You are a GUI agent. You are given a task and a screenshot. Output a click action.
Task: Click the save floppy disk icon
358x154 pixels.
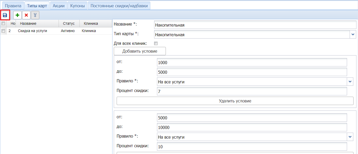pyautogui.click(x=5, y=15)
